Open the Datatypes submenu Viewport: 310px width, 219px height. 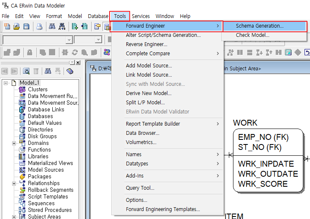pyautogui.click(x=167, y=164)
